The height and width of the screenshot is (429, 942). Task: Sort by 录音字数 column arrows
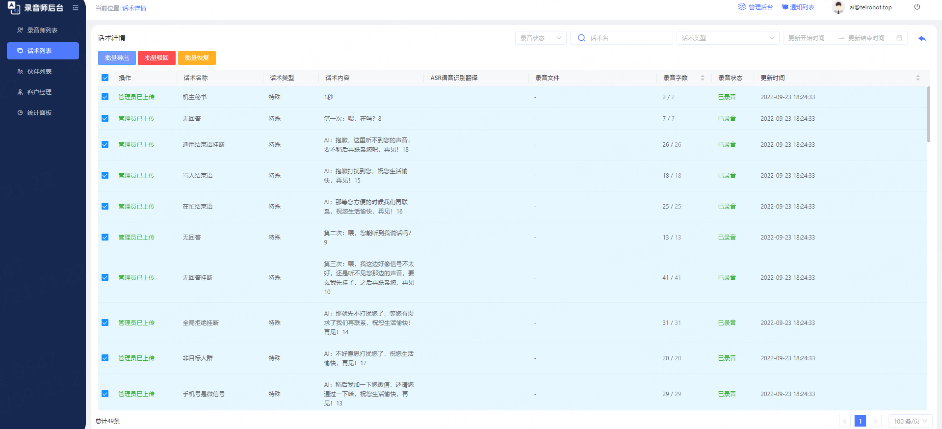coord(703,78)
